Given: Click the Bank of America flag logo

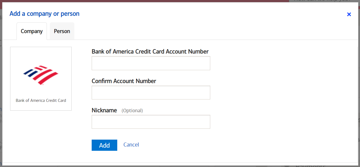Looking at the screenshot, I should [x=41, y=75].
